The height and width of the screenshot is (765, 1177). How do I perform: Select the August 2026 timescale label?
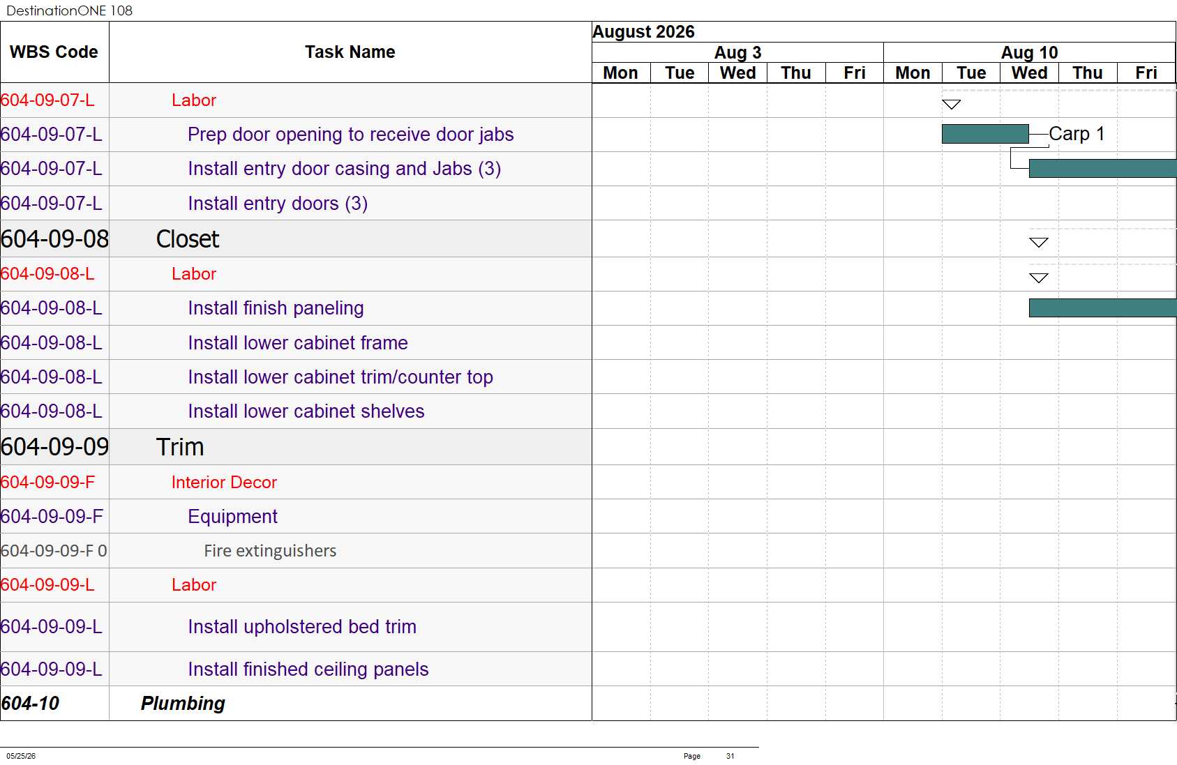coord(643,31)
